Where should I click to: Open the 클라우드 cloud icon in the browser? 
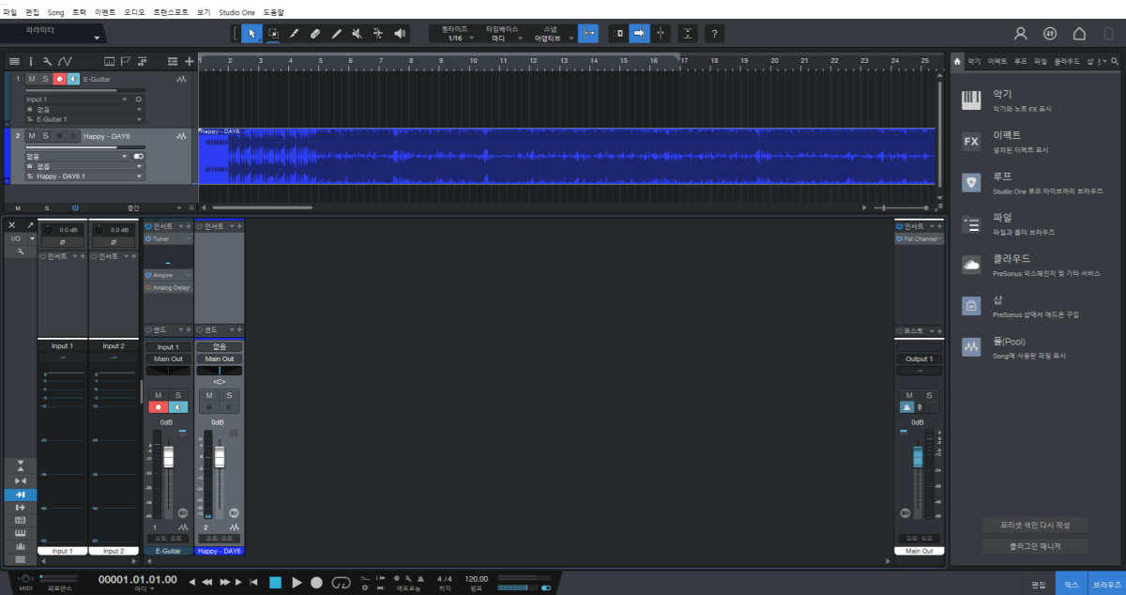tap(971, 266)
